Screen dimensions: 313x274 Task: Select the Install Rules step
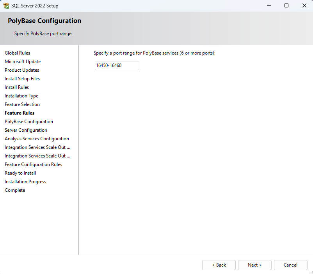pos(17,87)
